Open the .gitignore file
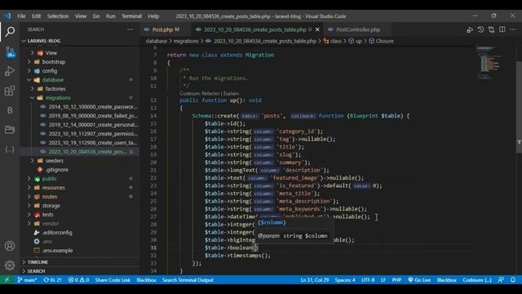Screen dimensions: 522x294 (57, 170)
